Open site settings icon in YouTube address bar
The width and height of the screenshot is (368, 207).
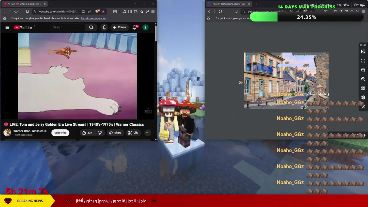point(35,11)
